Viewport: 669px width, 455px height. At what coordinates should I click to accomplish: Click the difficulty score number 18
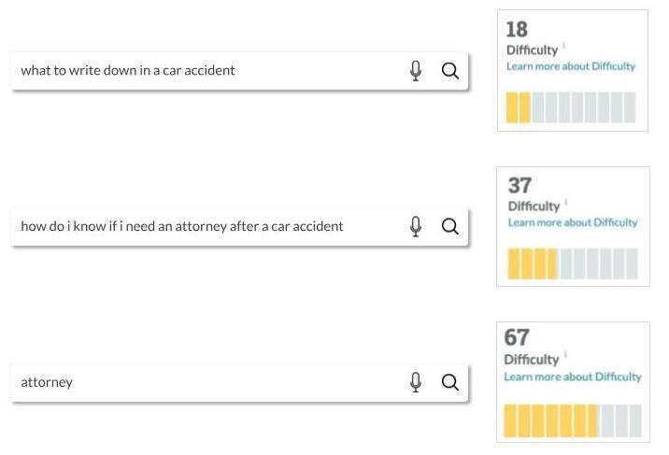pyautogui.click(x=517, y=29)
